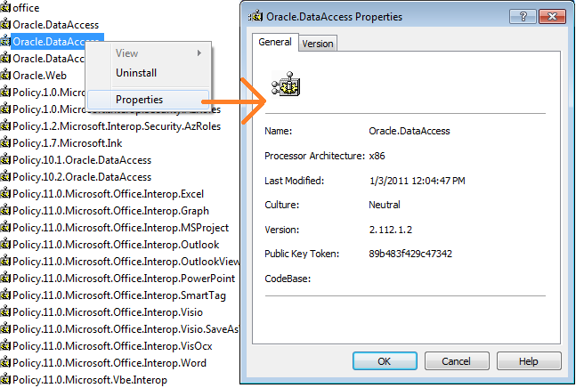Click the office assembly icon
Screen dimensions: 584x388
(5, 8)
